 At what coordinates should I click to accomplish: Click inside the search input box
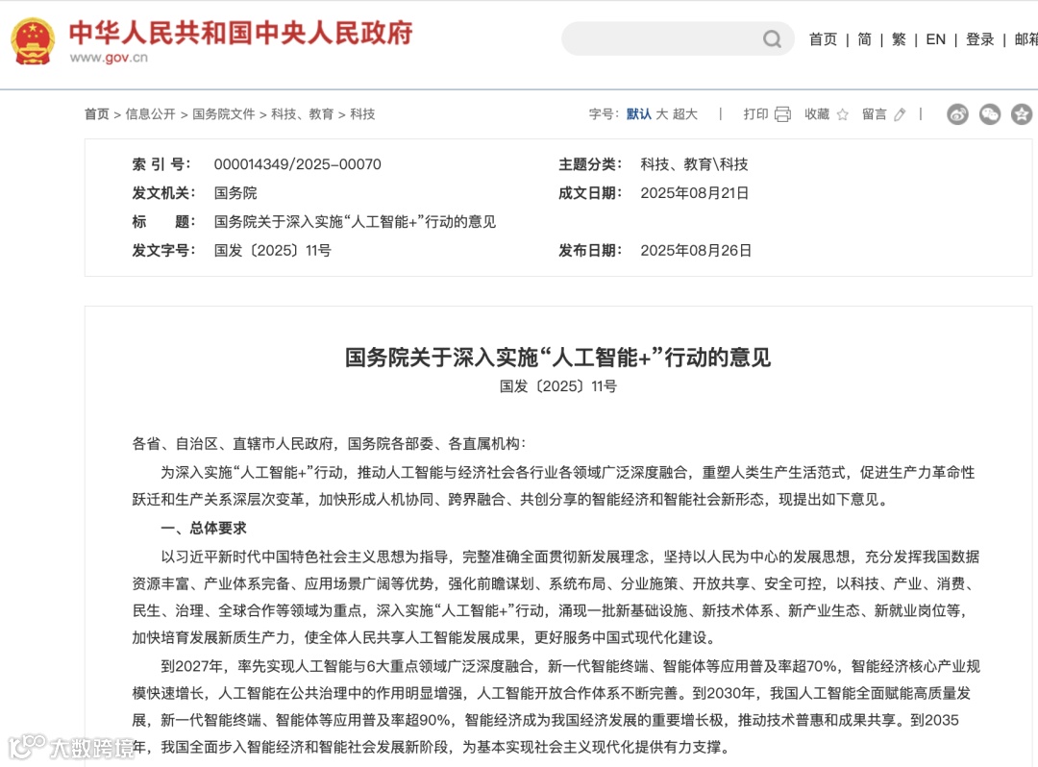click(x=663, y=38)
